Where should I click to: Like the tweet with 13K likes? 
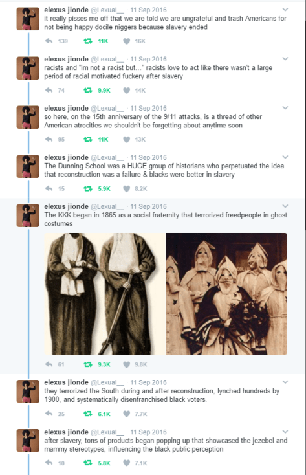(x=127, y=139)
